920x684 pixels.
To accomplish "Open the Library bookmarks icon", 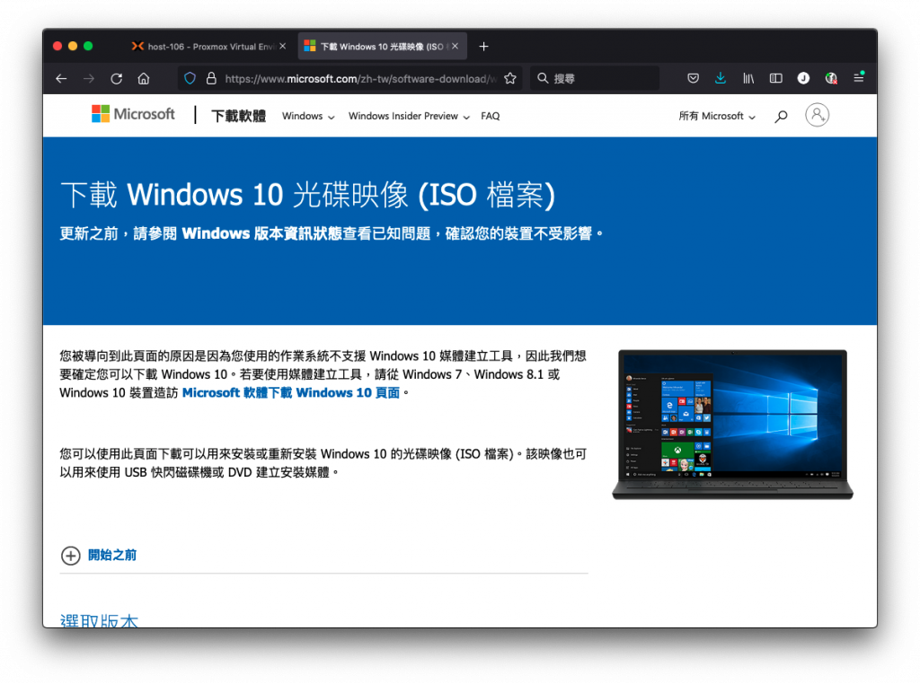I will [748, 78].
